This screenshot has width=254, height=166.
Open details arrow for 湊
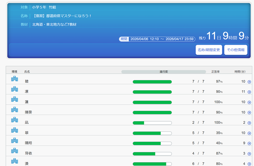point(249,164)
